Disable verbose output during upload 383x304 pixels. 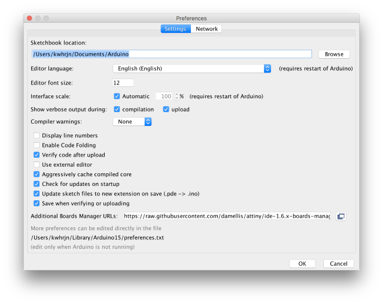[x=166, y=109]
